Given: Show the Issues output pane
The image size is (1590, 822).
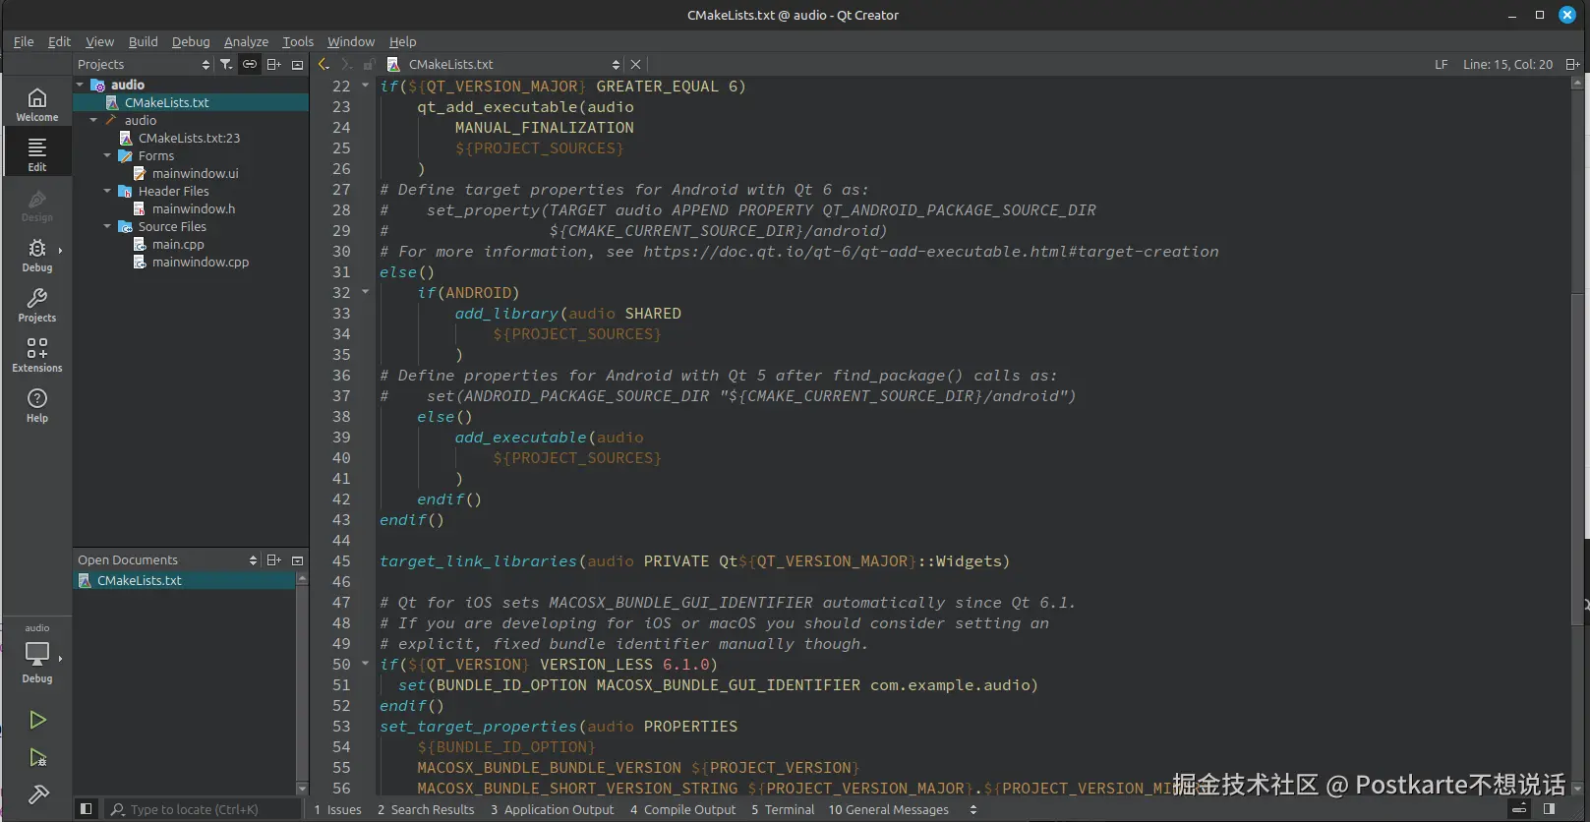Looking at the screenshot, I should [x=338, y=809].
